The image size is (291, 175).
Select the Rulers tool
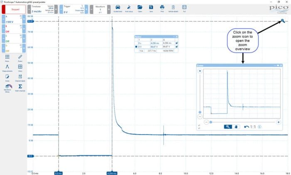click(20, 58)
